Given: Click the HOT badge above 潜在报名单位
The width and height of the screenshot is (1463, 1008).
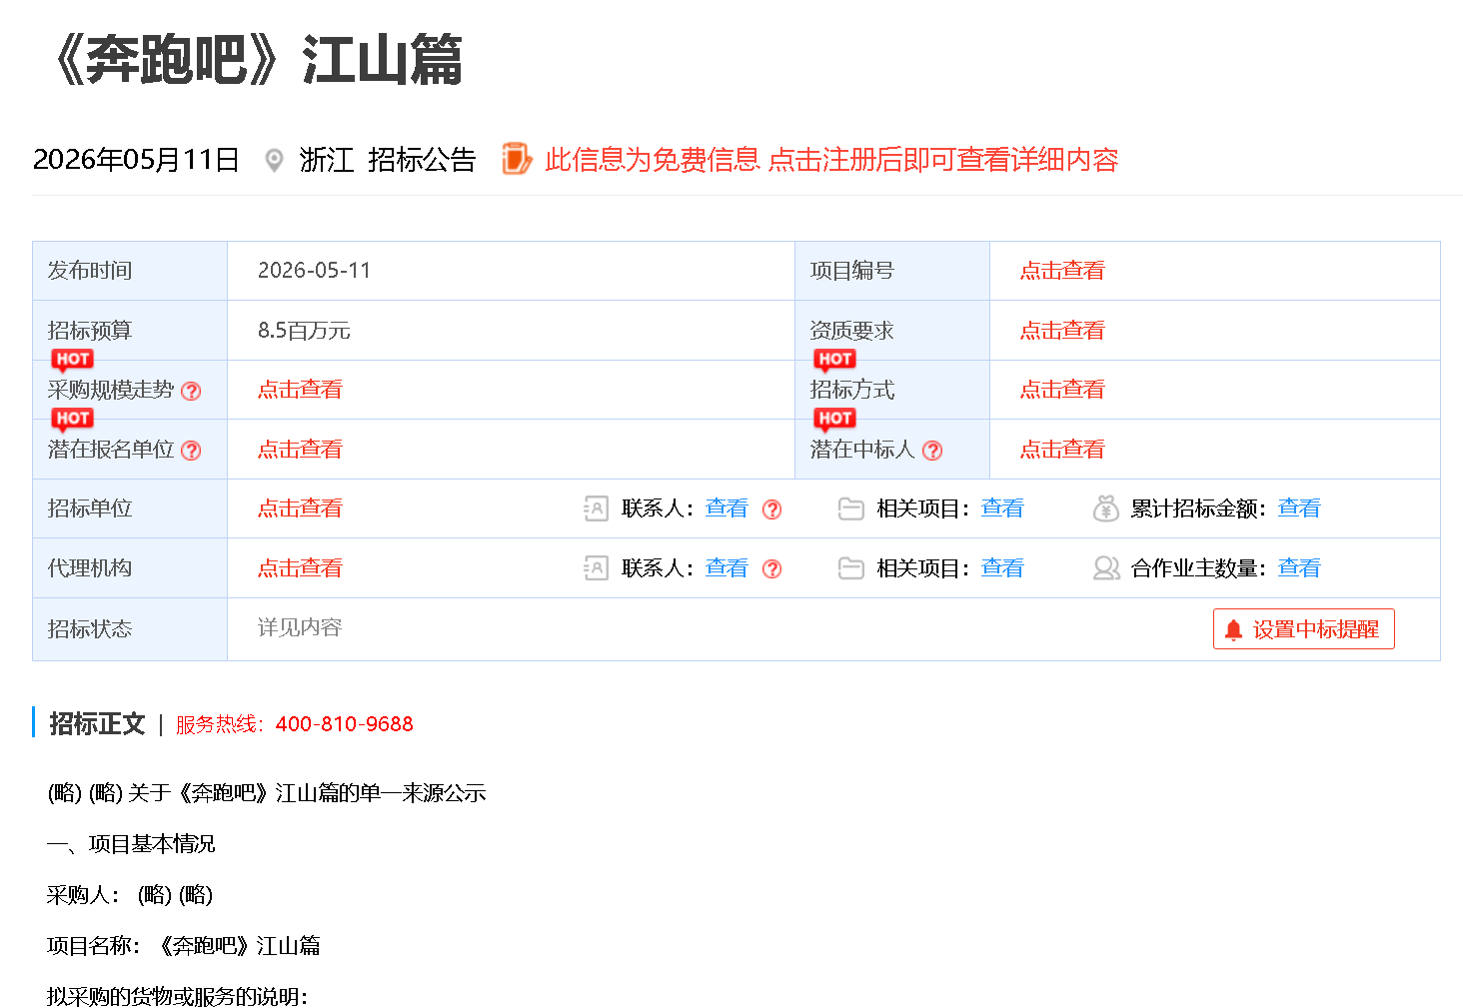Looking at the screenshot, I should 73,419.
